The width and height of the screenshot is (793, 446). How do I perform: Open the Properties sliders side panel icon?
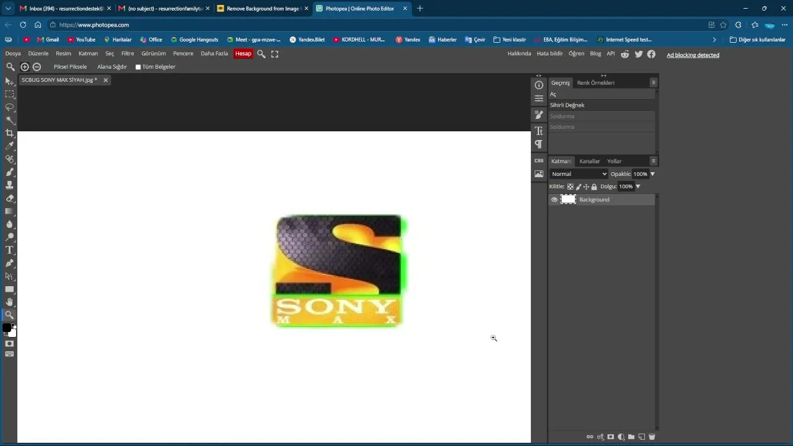(539, 98)
